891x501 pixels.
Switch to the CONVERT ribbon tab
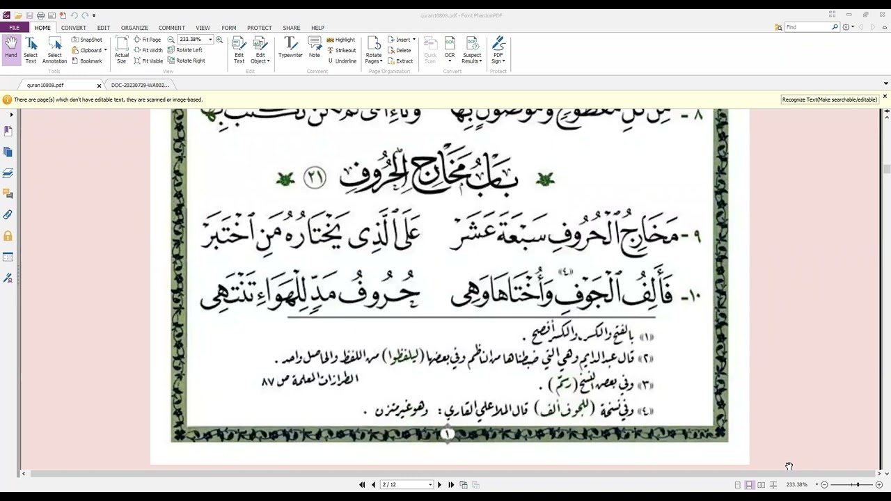click(x=73, y=28)
